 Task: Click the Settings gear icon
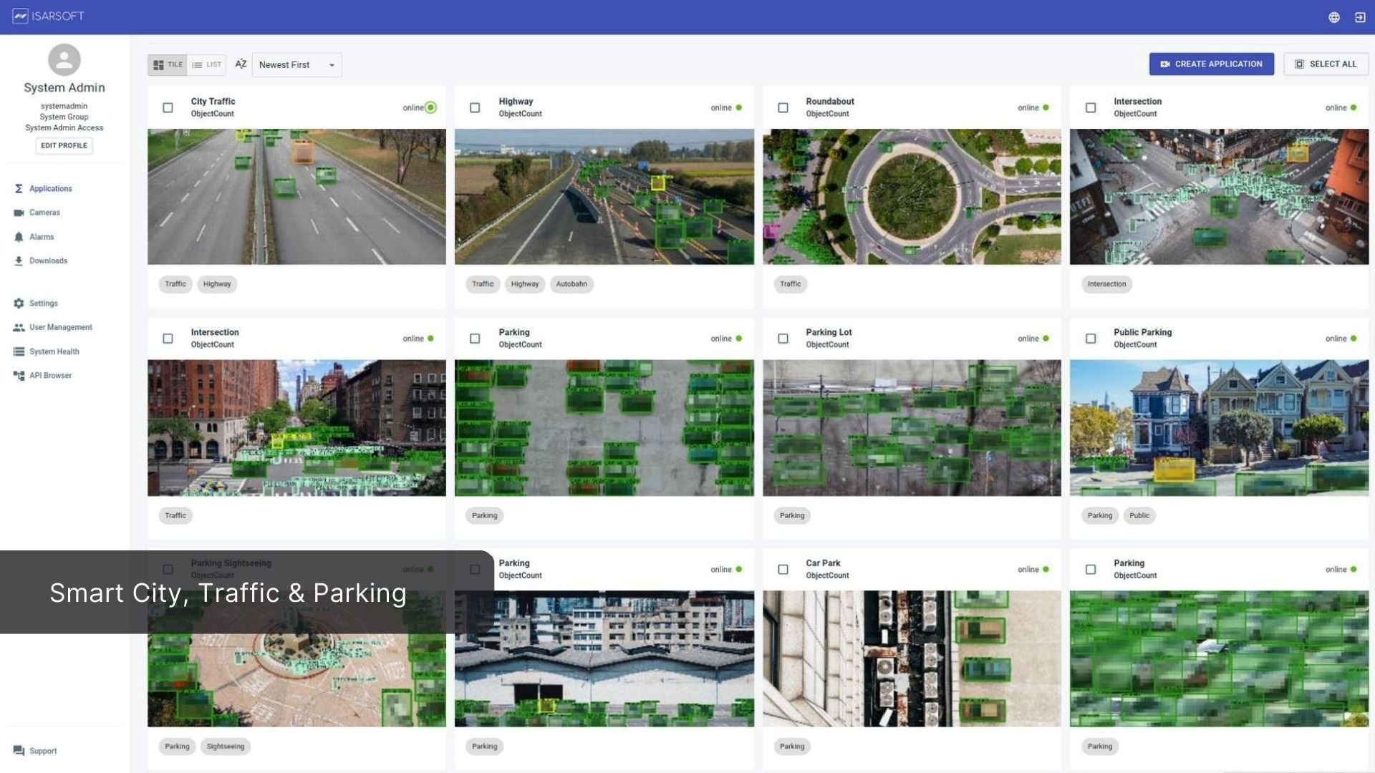19,303
